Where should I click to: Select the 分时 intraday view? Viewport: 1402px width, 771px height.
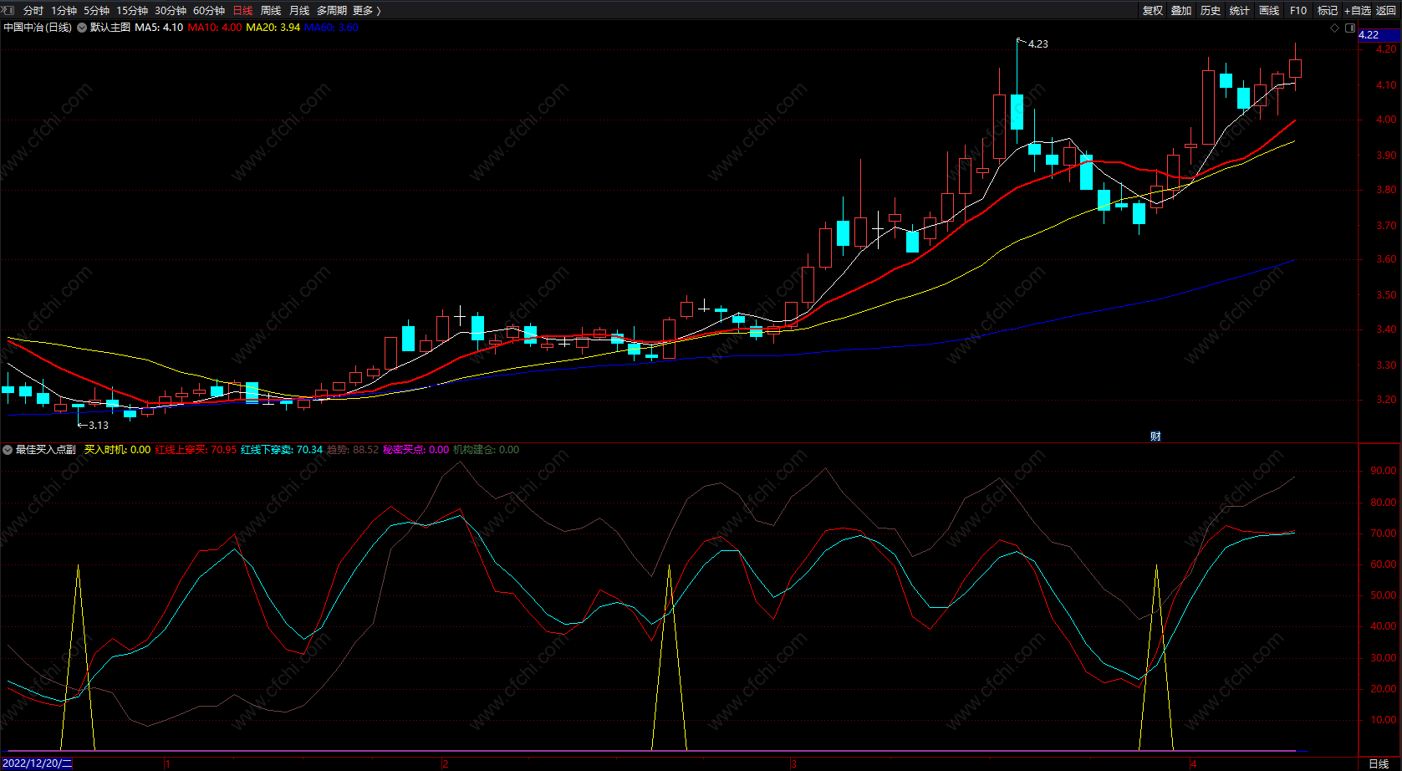point(33,10)
